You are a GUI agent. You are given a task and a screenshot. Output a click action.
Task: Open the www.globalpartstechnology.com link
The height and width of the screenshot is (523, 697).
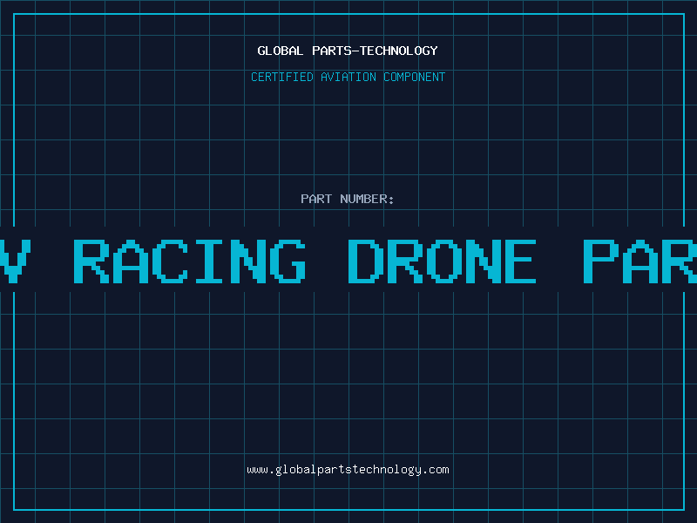(348, 470)
